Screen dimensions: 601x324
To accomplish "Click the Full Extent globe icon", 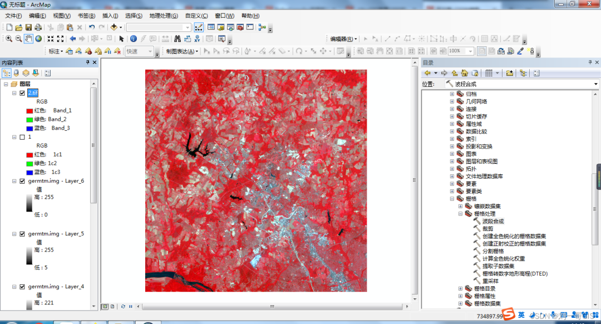I will pos(38,39).
